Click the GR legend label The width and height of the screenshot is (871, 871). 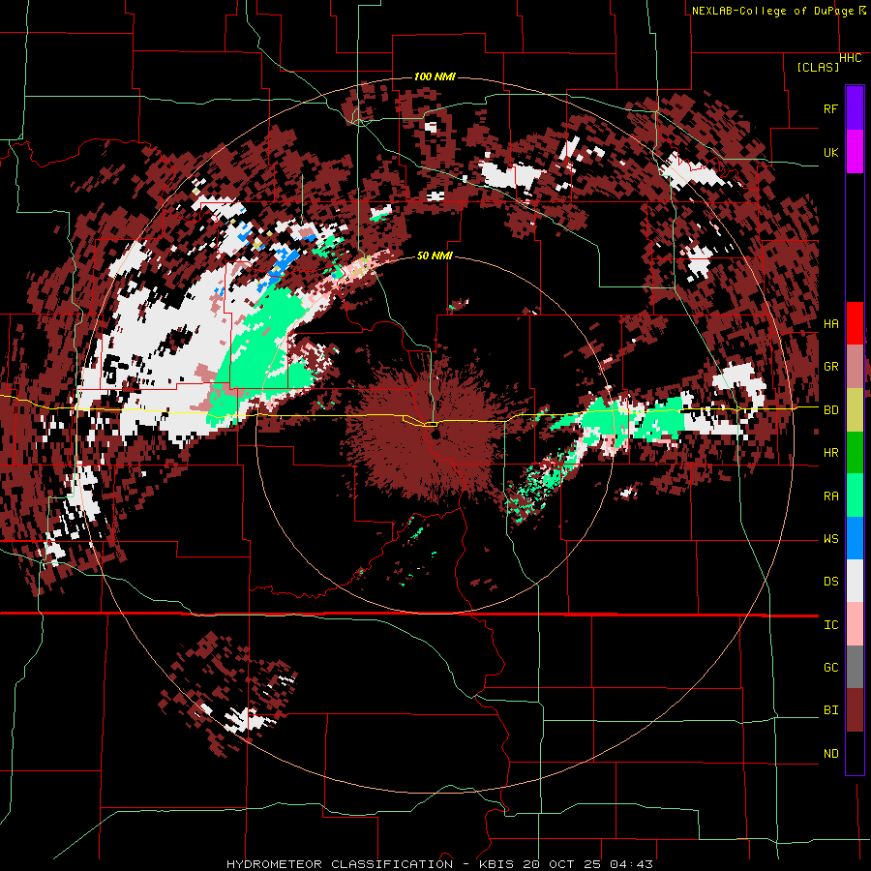[830, 367]
